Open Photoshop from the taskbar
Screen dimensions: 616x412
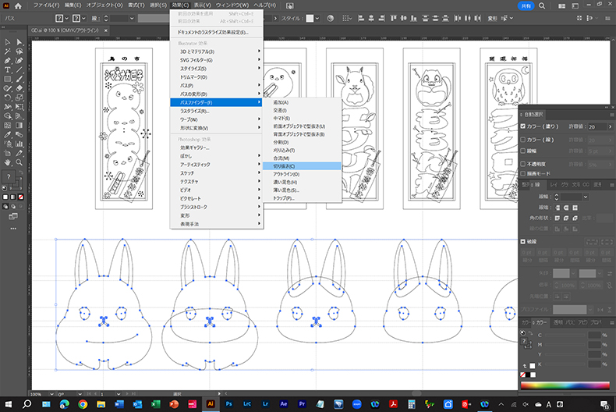(228, 403)
